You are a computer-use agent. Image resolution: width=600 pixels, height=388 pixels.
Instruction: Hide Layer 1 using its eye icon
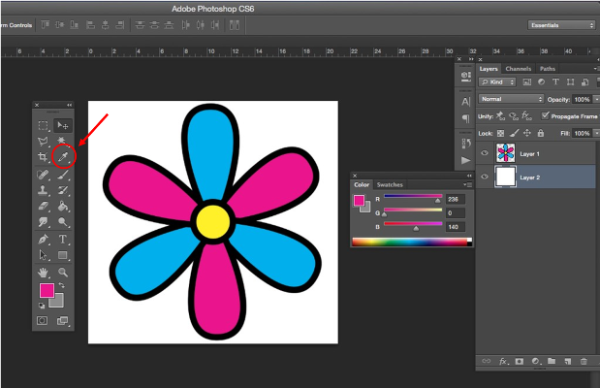[x=485, y=153]
